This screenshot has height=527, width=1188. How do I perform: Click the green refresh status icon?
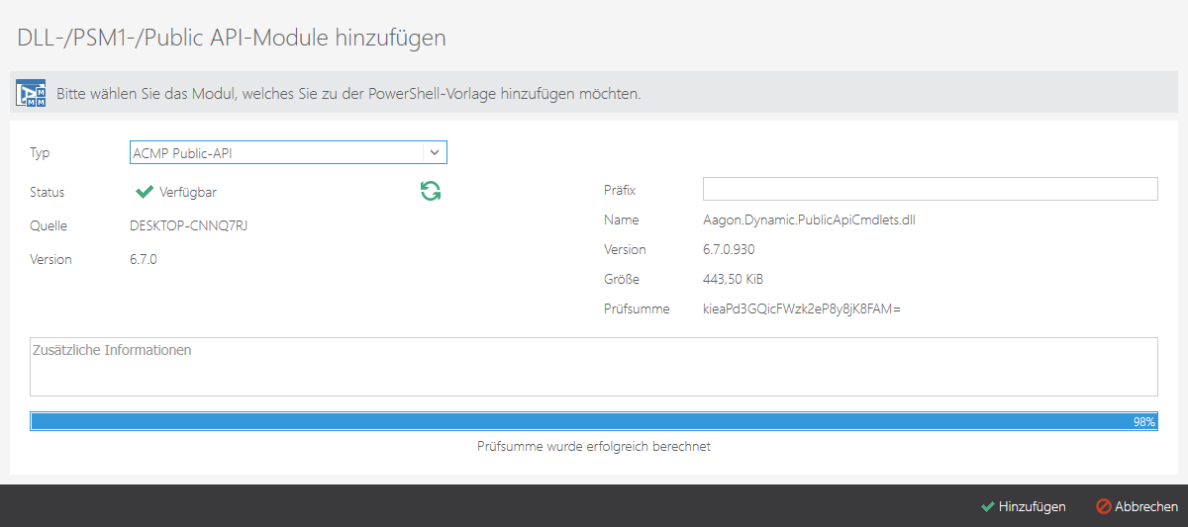point(431,191)
